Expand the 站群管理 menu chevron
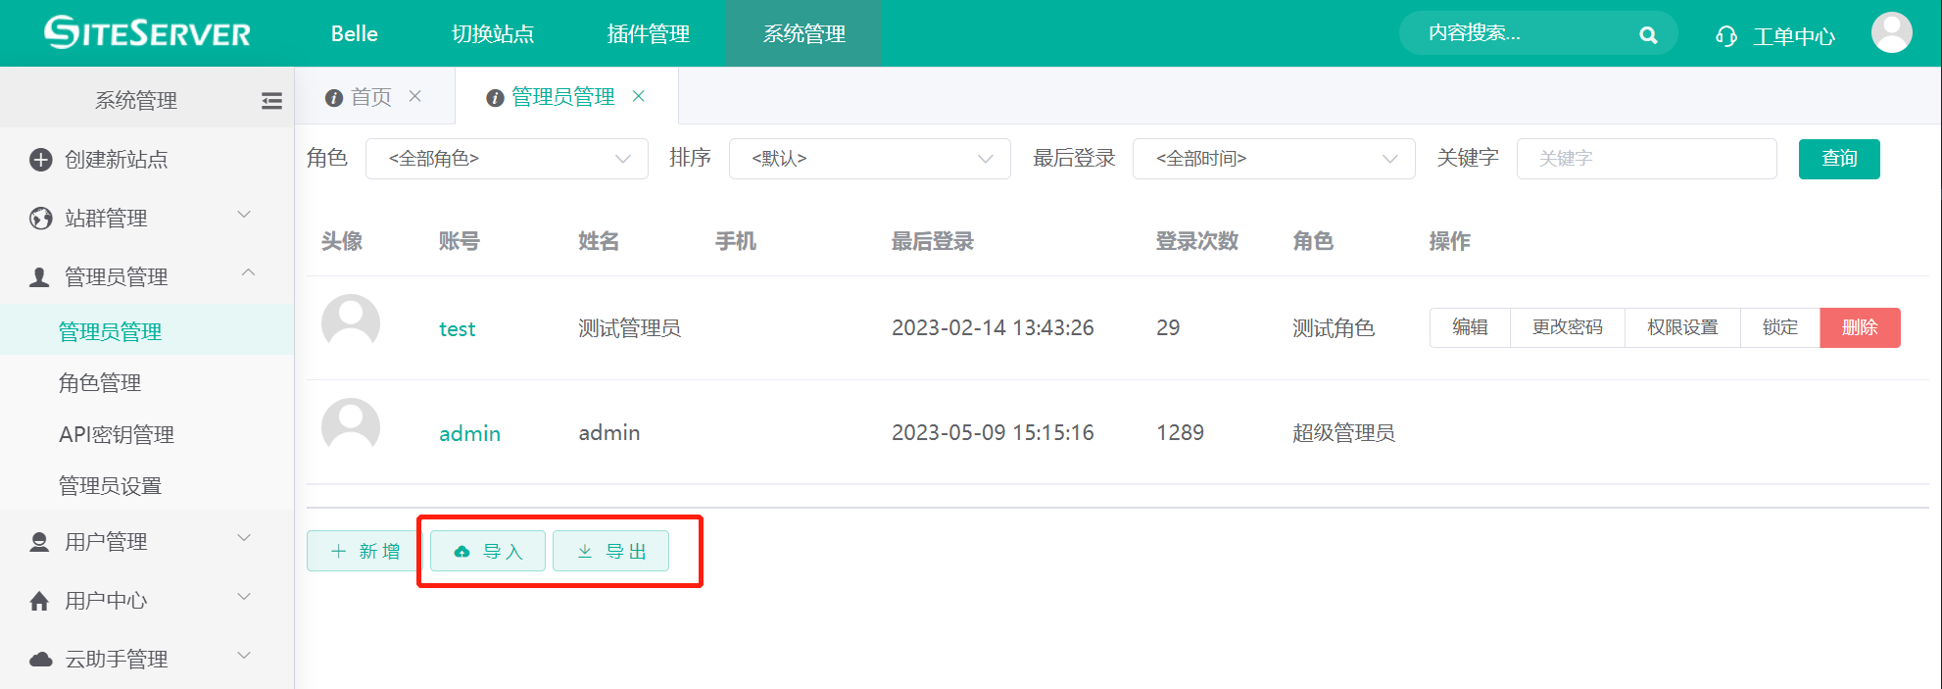This screenshot has width=1942, height=689. [x=245, y=215]
